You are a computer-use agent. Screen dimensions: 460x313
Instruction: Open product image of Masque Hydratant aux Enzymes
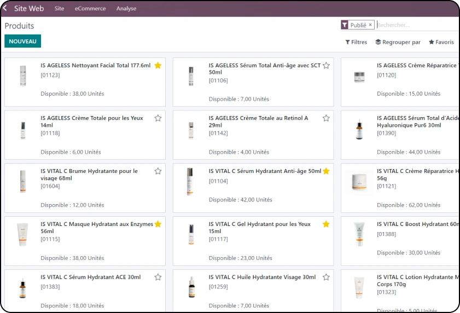tap(23, 235)
